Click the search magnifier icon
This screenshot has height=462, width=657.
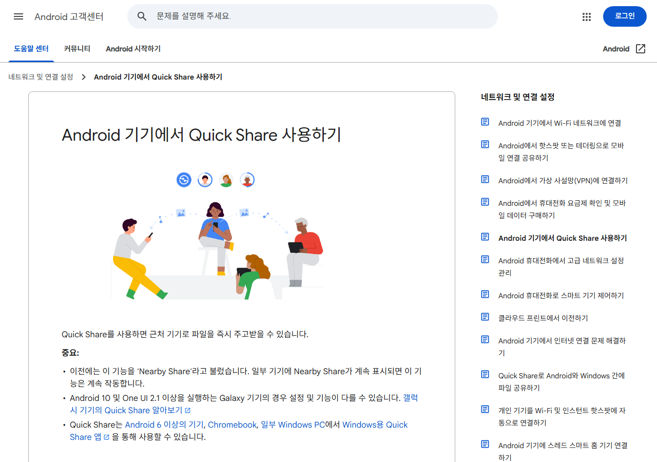pyautogui.click(x=142, y=16)
